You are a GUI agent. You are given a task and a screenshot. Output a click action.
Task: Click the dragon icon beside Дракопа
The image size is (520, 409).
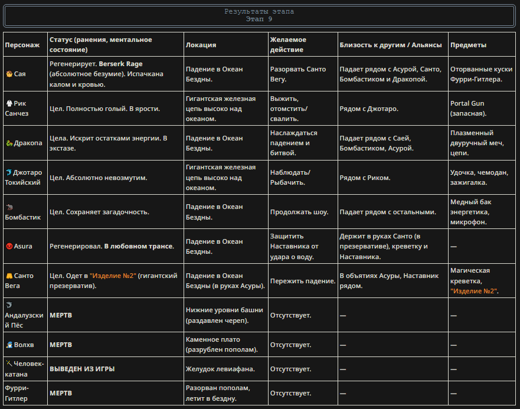tap(9, 143)
